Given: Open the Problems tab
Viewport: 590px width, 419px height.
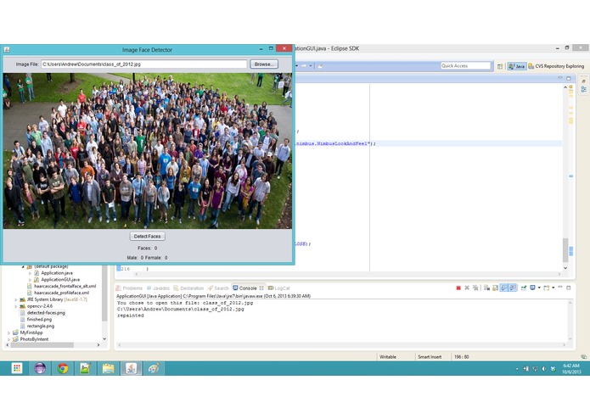Looking at the screenshot, I should 129,288.
